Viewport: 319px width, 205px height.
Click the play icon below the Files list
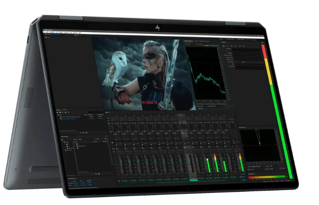coord(81,132)
